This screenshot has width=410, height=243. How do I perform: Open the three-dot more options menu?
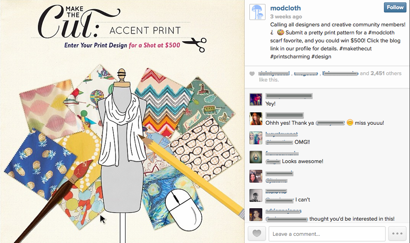tap(397, 234)
